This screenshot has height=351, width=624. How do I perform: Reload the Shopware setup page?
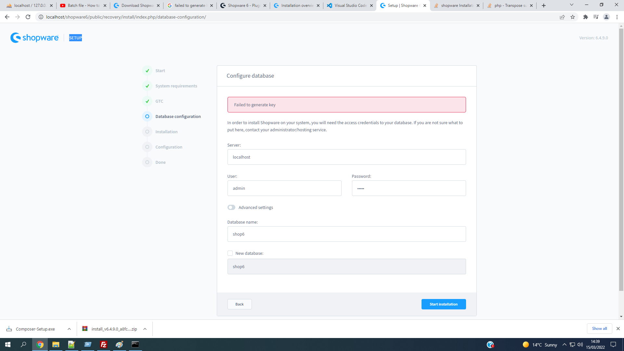tap(28, 17)
